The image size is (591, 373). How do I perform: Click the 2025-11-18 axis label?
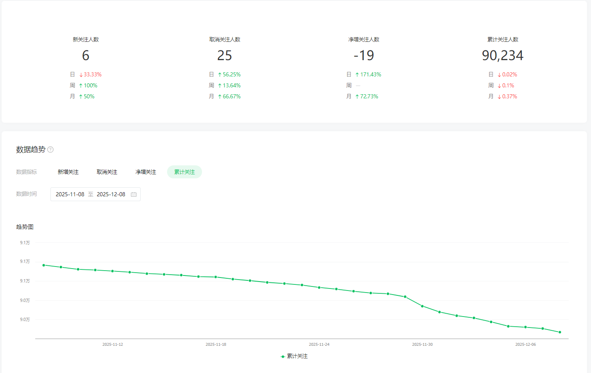tap(216, 344)
